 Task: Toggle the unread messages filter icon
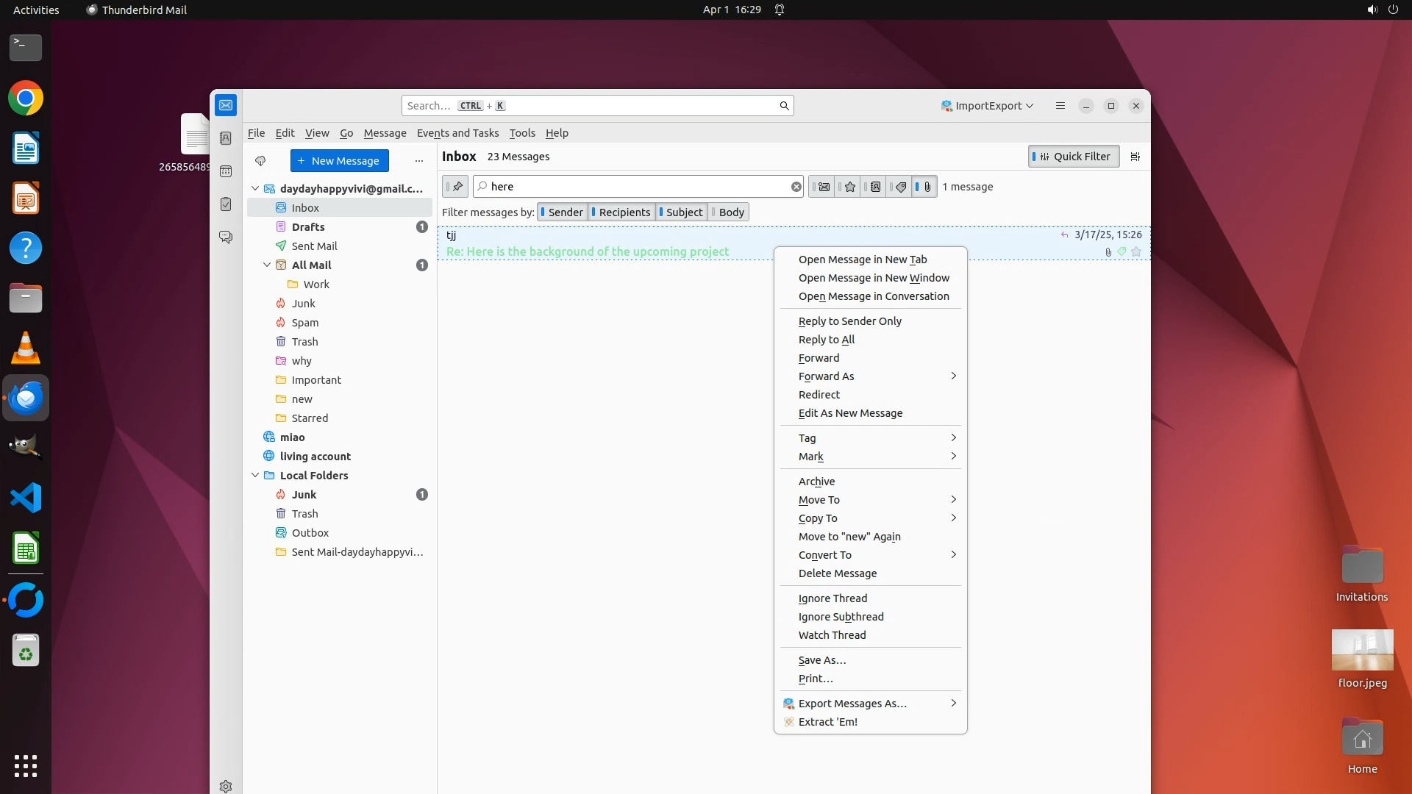click(x=823, y=187)
